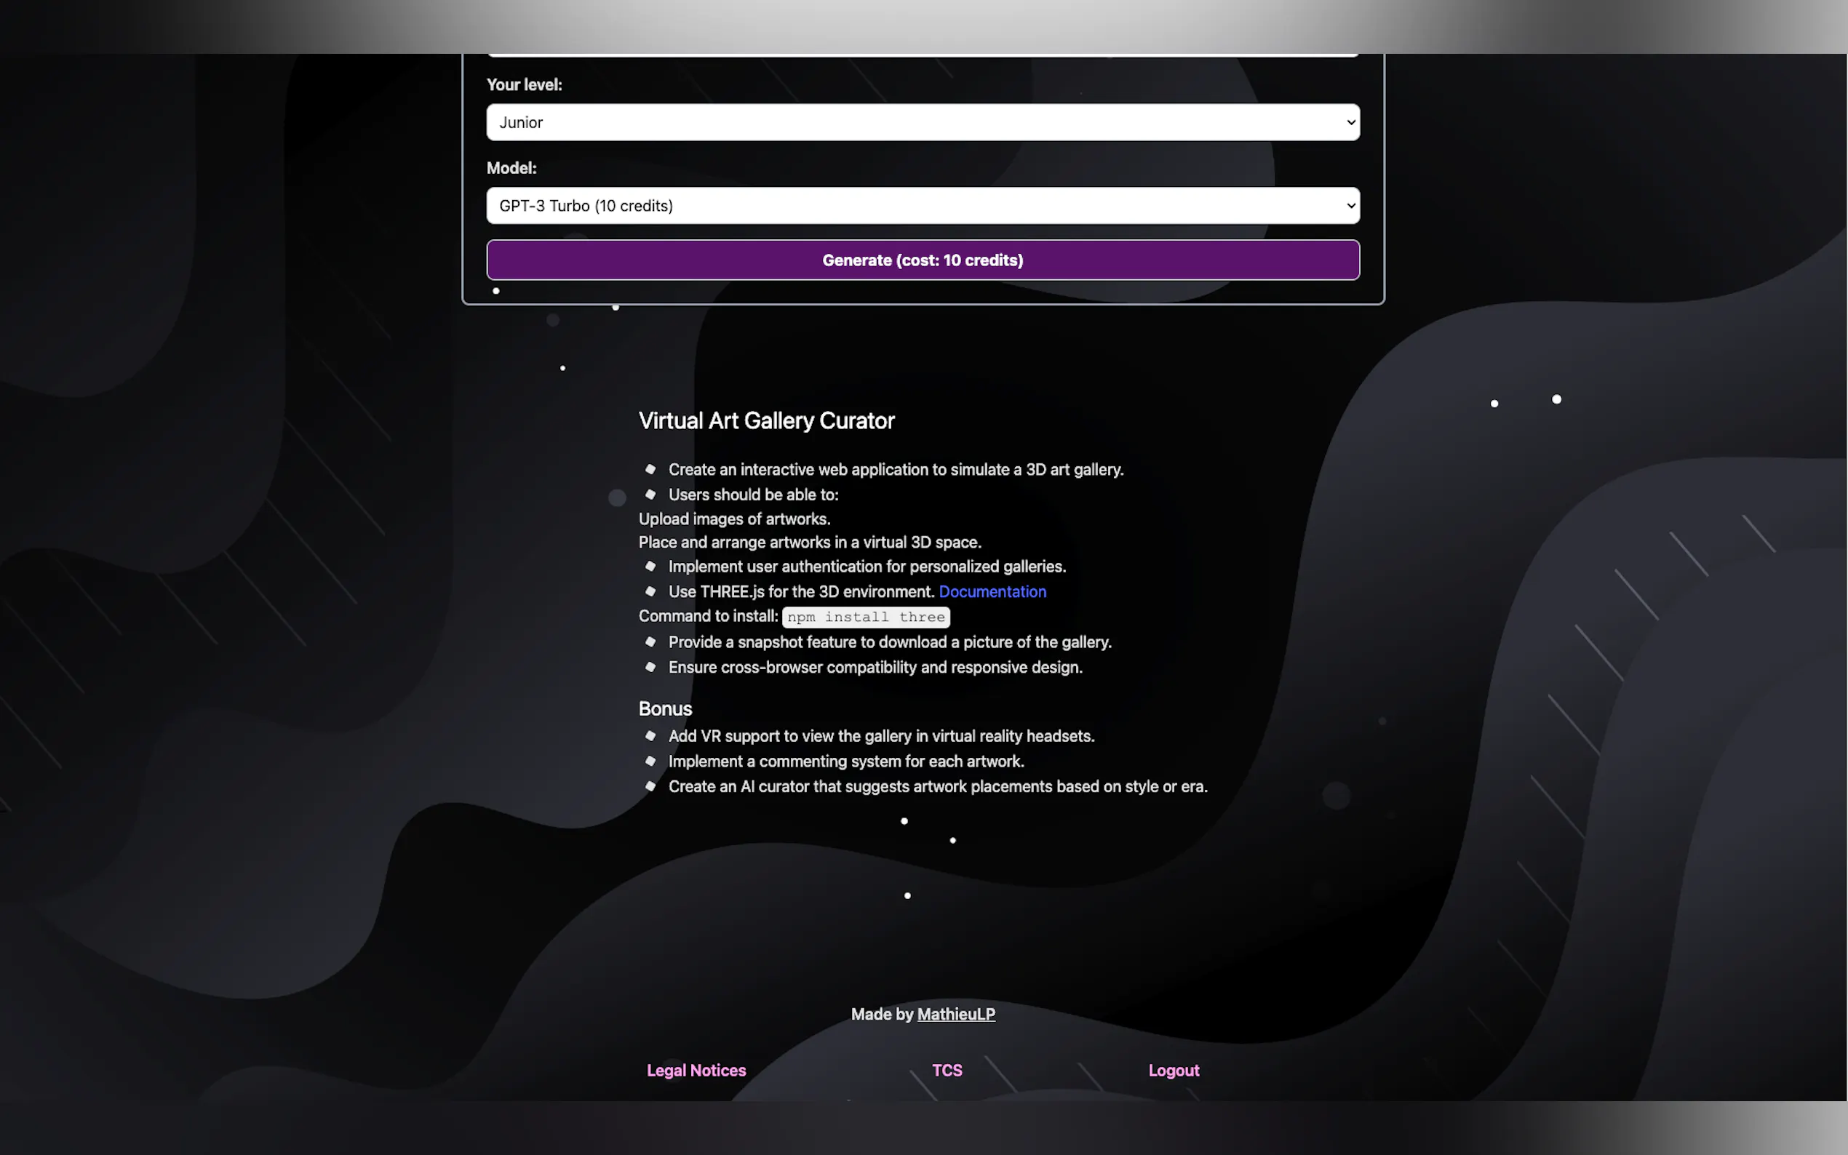
Task: Click bullet icon beside 'Implement user authentication'
Action: (650, 566)
